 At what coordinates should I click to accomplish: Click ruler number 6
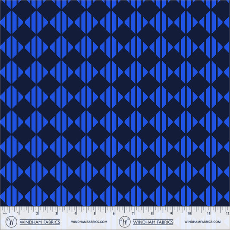[113, 213]
